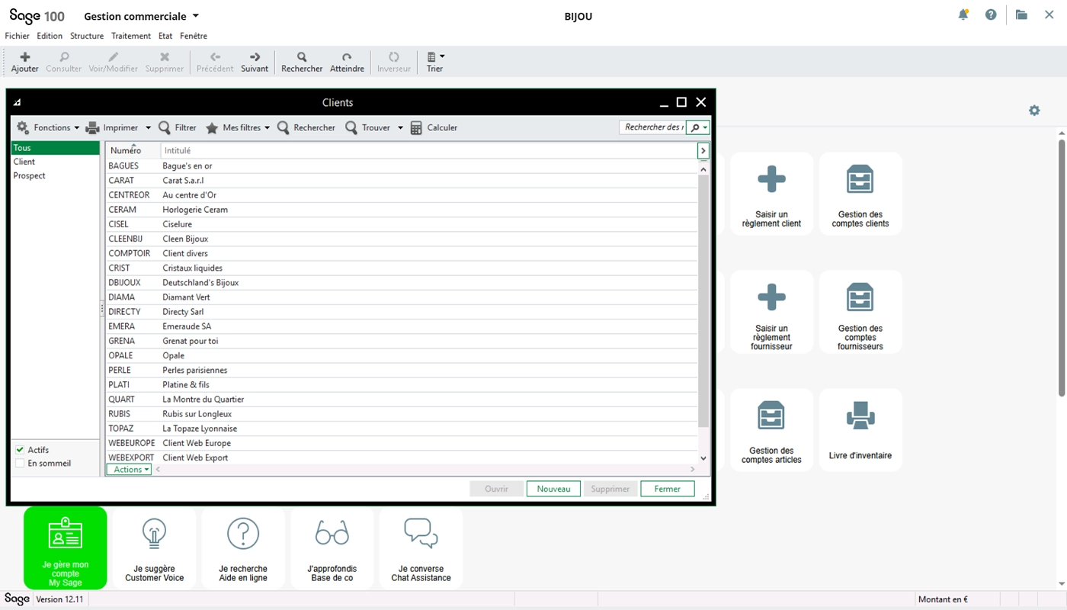This screenshot has height=610, width=1067.
Task: Open Je suggère Customer Voice tile
Action: pos(154,547)
